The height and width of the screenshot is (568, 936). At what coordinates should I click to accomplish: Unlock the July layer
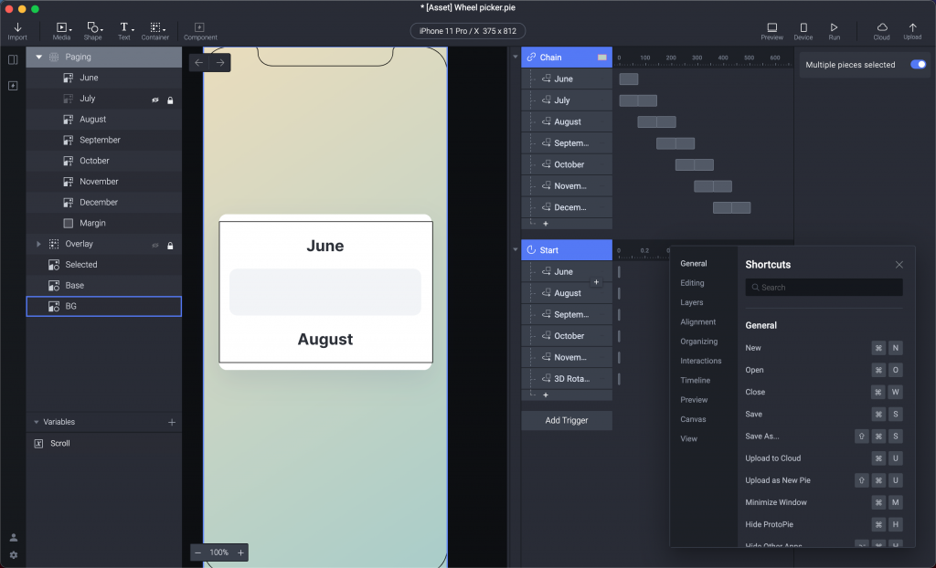point(170,100)
